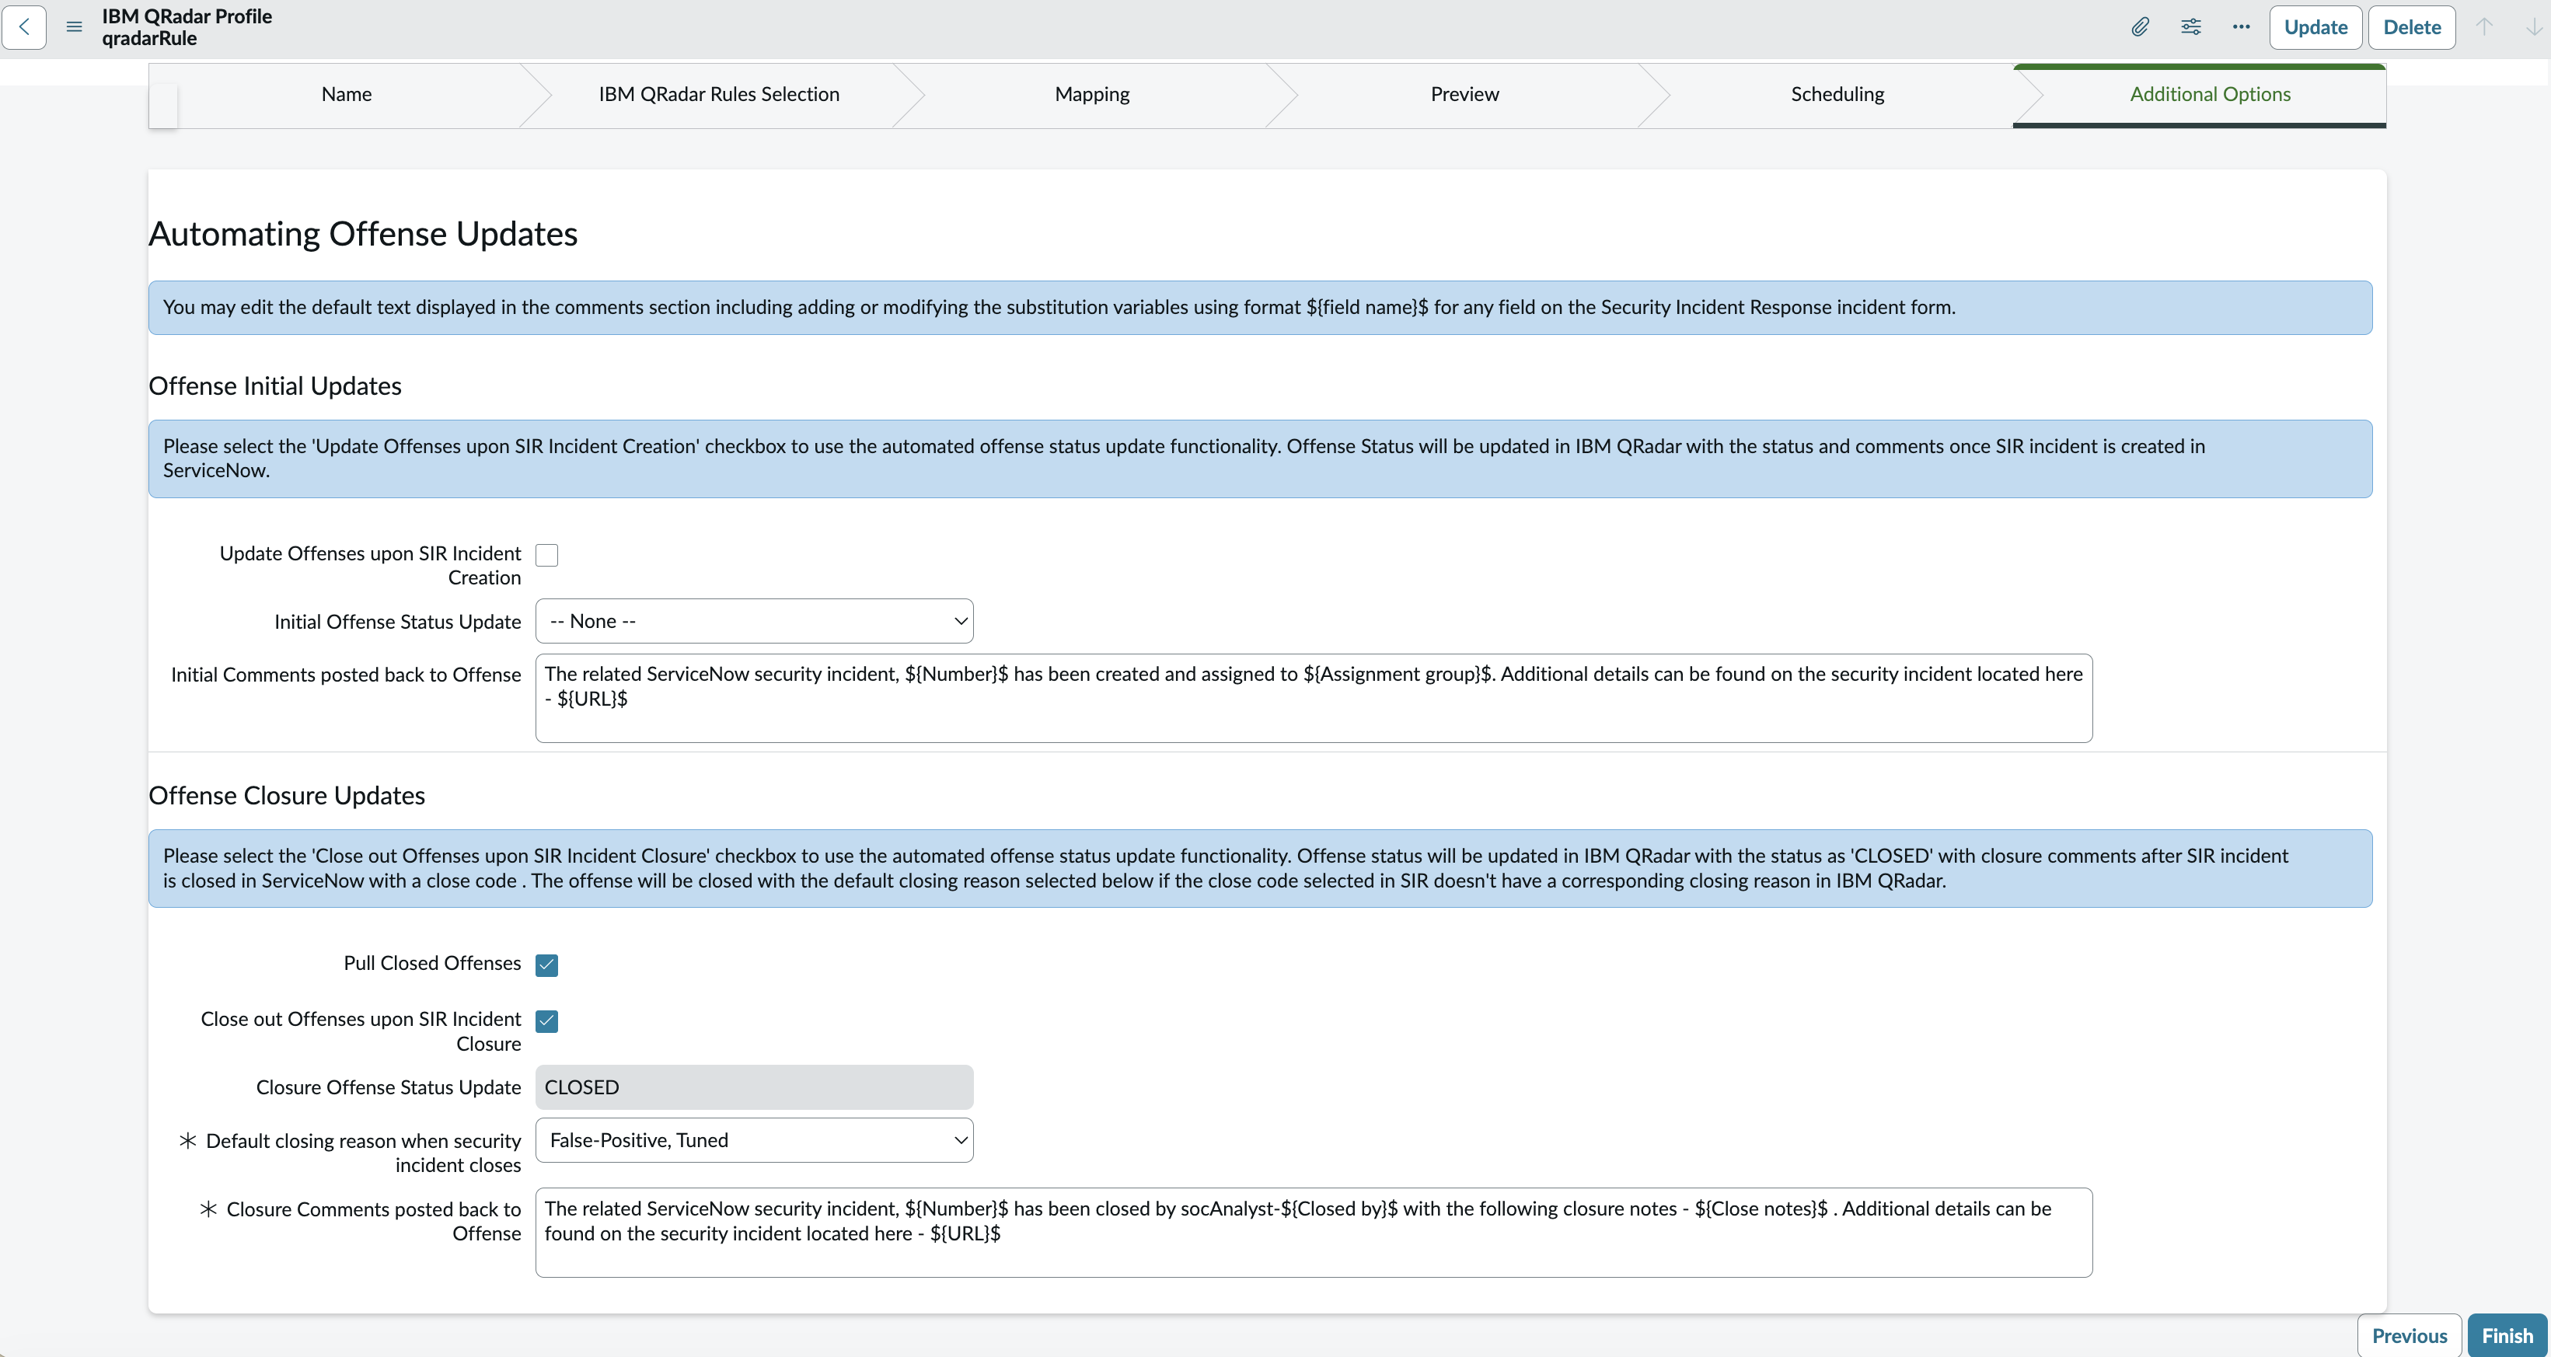The height and width of the screenshot is (1357, 2551).
Task: Click the Offense Closure Updates heading
Action: coord(286,795)
